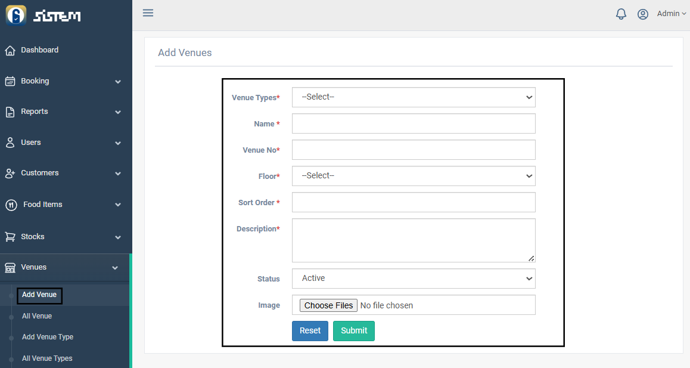
Task: Expand the Users menu chevron
Action: [118, 143]
